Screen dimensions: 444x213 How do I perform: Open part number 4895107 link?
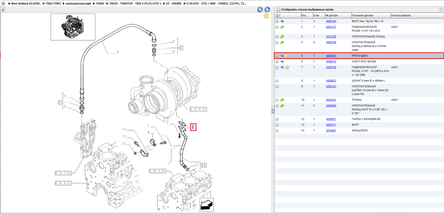point(331,27)
